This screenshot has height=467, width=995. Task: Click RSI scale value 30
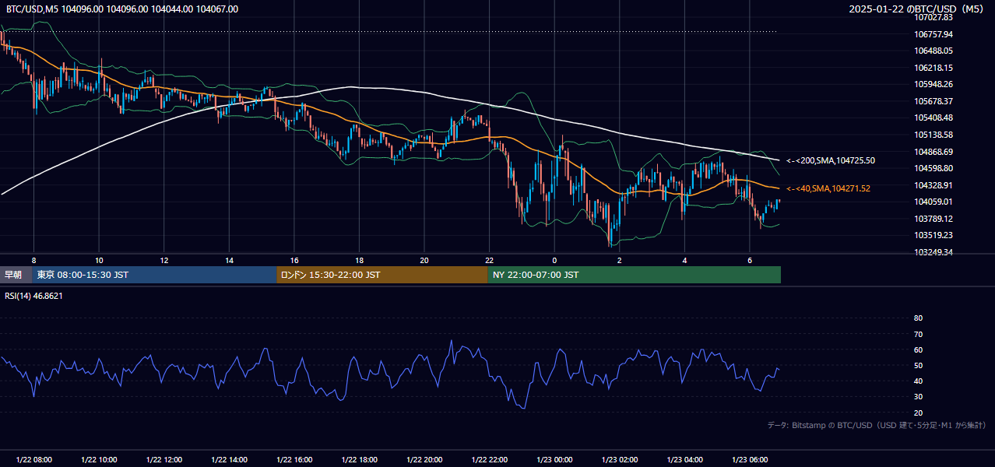click(x=919, y=397)
